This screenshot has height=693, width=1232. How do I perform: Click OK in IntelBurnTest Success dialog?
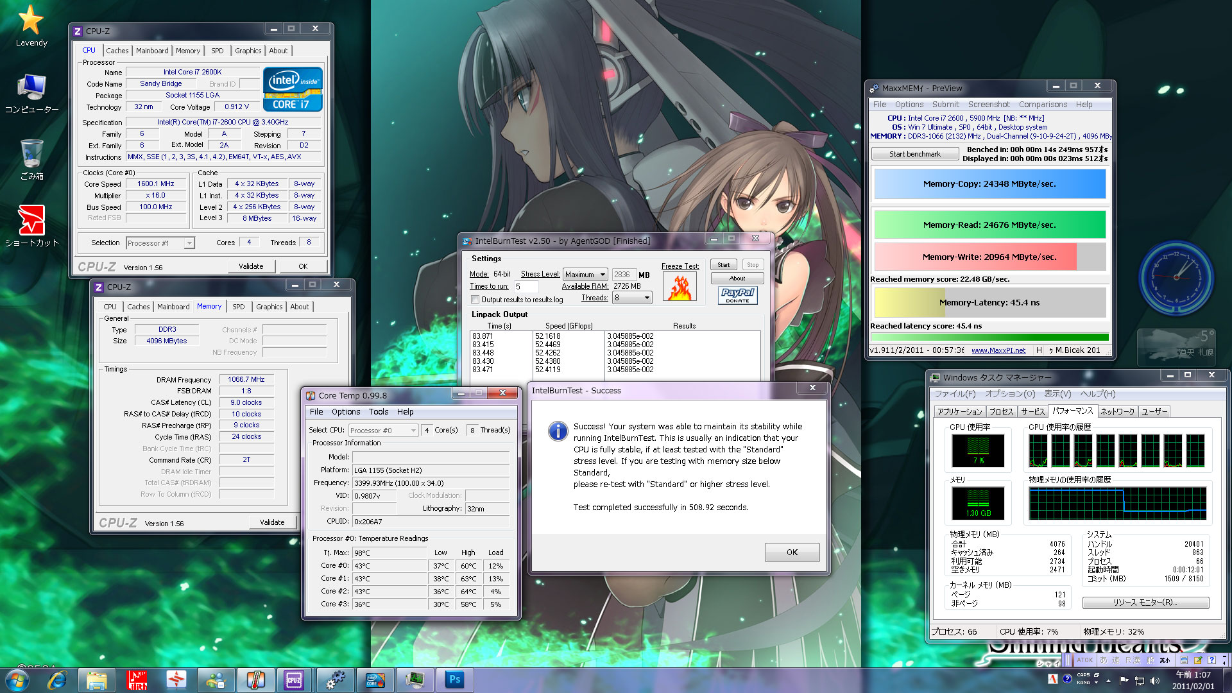(x=792, y=552)
